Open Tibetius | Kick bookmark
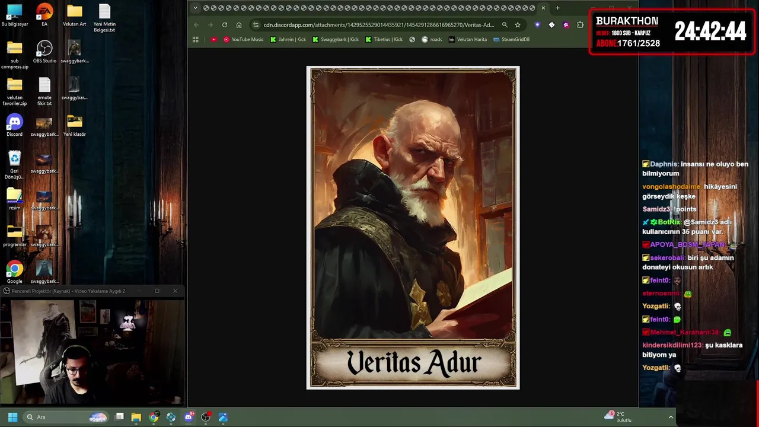Image resolution: width=759 pixels, height=427 pixels. (x=384, y=39)
